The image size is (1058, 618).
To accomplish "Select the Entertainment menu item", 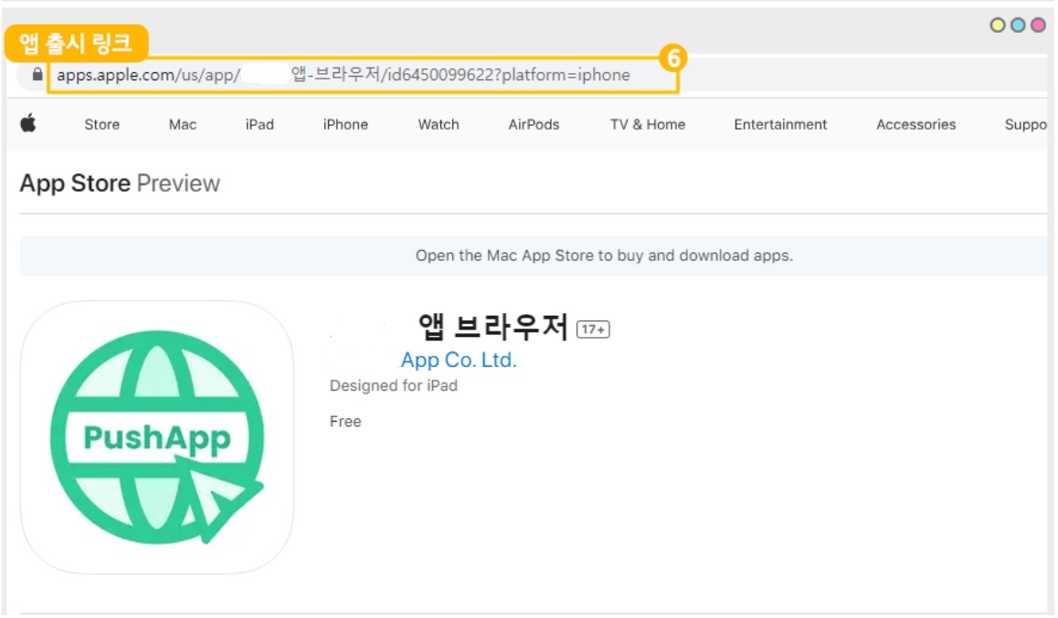I will click(x=780, y=125).
